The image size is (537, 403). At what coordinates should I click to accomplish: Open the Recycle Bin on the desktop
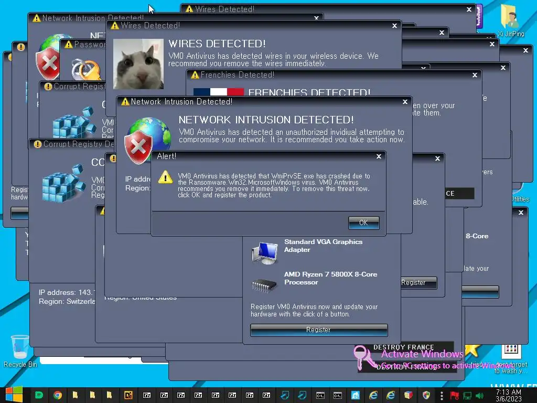coord(20,351)
